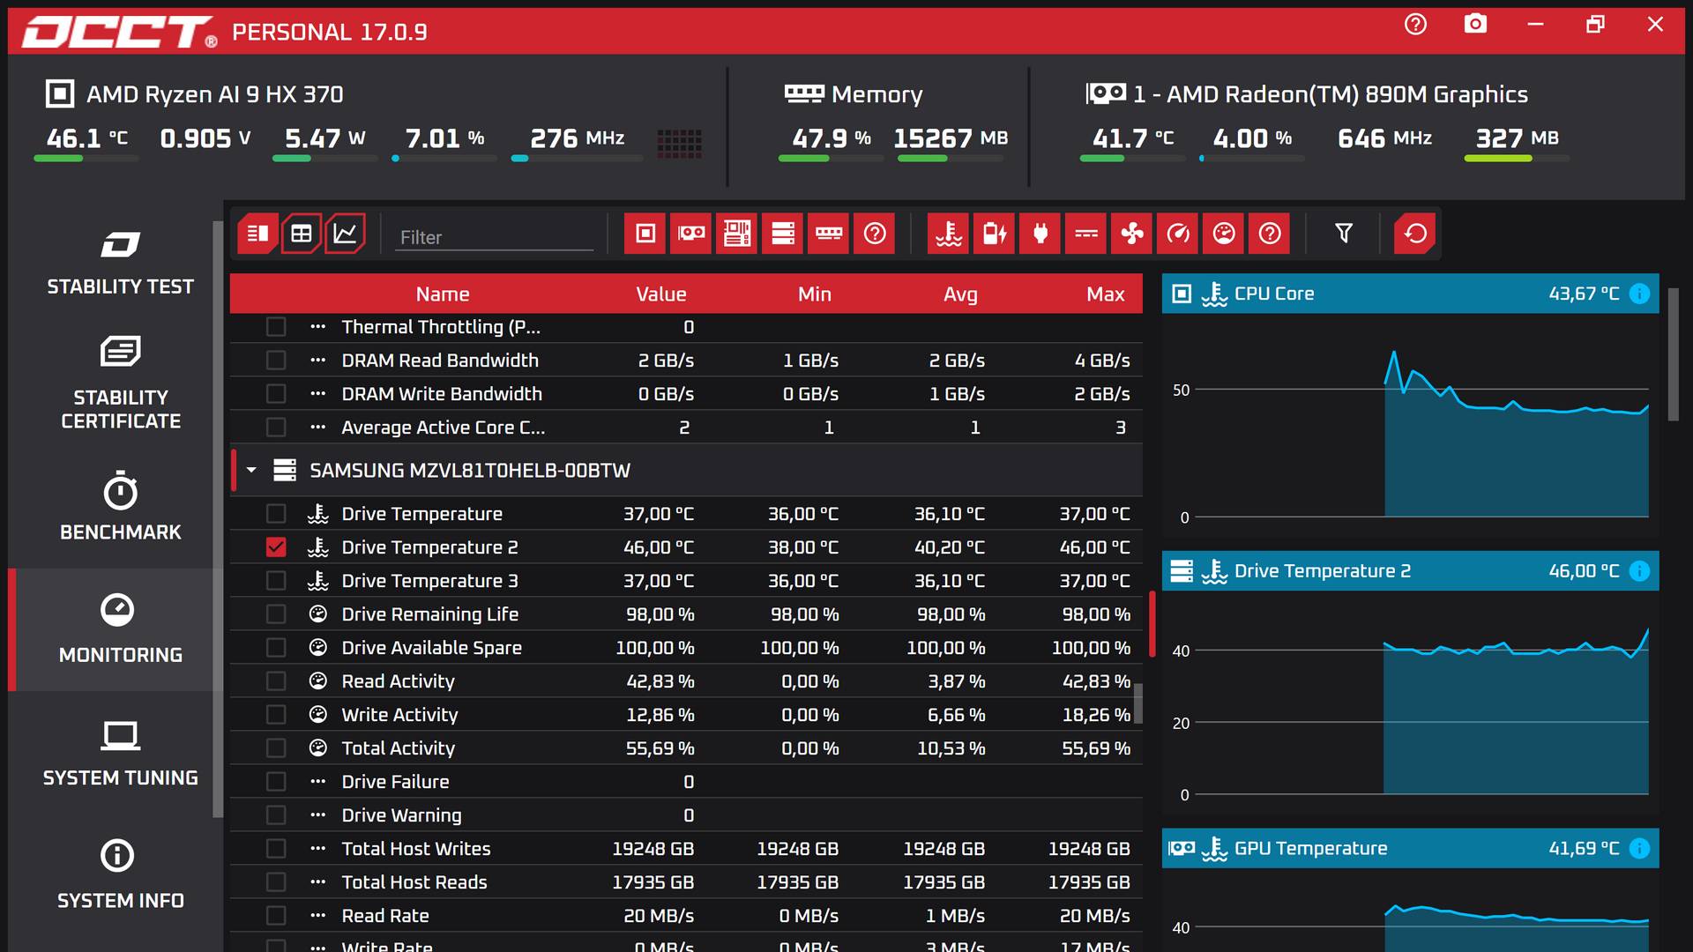Toggle the battery voltage sensor filter icon

pyautogui.click(x=995, y=234)
